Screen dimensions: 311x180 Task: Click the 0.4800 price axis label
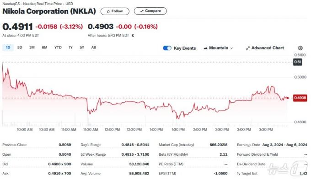pos(300,122)
